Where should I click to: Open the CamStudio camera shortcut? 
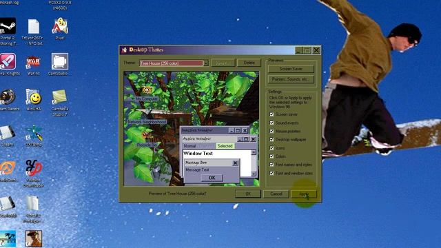click(x=60, y=61)
